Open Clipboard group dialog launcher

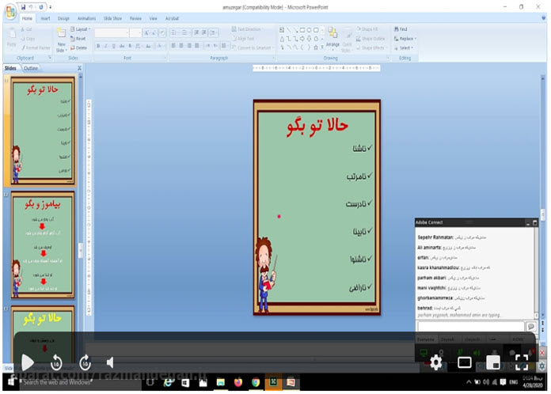[x=50, y=58]
